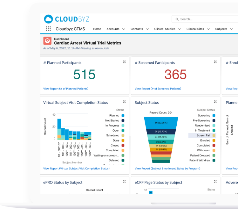Expand the Planned Participants widget
Screen dimensions: 238x209
124,62
